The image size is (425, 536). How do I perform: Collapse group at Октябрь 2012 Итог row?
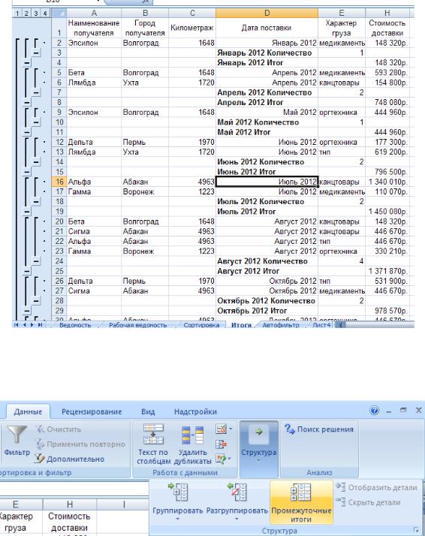tap(27, 311)
